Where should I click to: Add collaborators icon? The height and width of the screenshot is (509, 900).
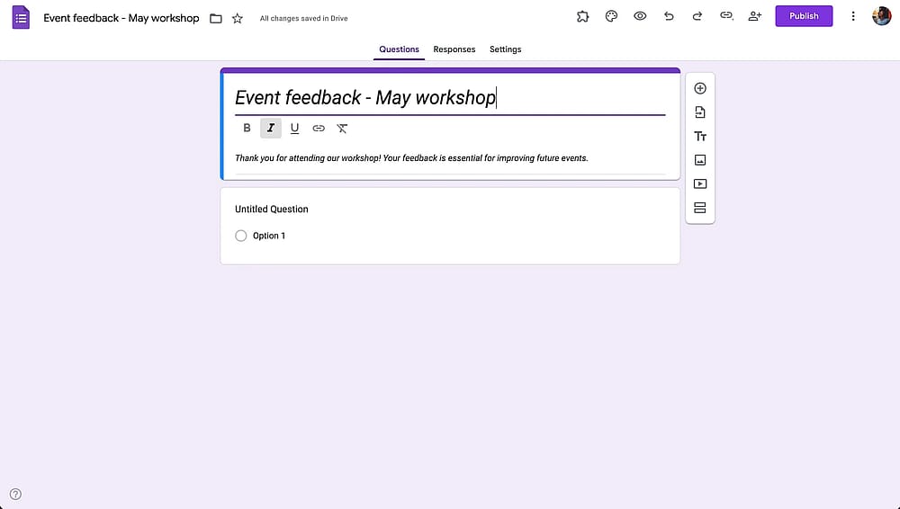pos(755,16)
